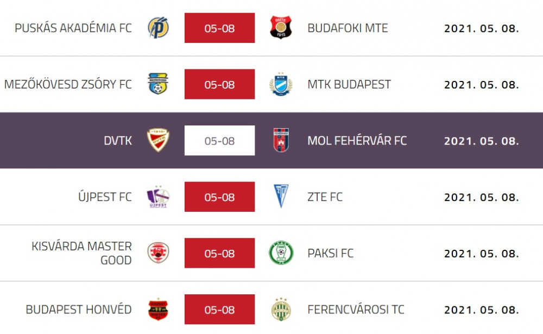
Task: Click the date on the Kisvárda–Paksi row
Action: 482,254
